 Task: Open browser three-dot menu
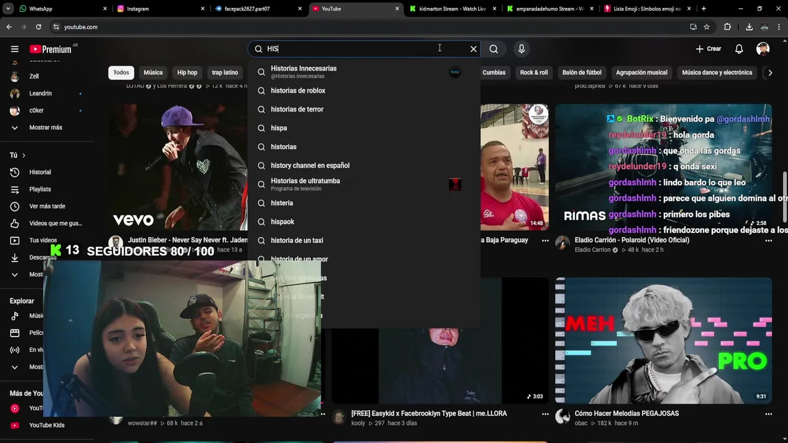pos(779,27)
